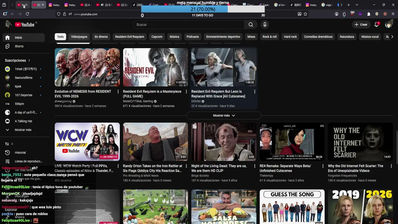This screenshot has height=224, width=398.
Task: Open the Firefox hamburger application menu
Action: [393, 14]
